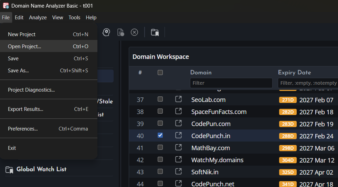This screenshot has height=187, width=338.
Task: Click the AI analysis head-gear toolbar icon
Action: pyautogui.click(x=106, y=32)
